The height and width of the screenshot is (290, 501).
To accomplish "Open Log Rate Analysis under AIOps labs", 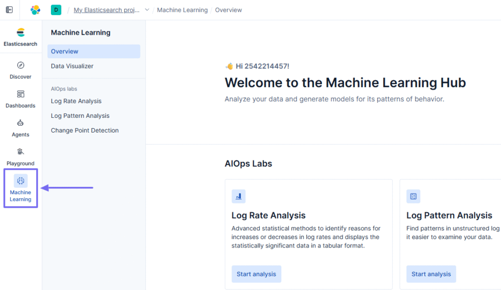I will [76, 101].
